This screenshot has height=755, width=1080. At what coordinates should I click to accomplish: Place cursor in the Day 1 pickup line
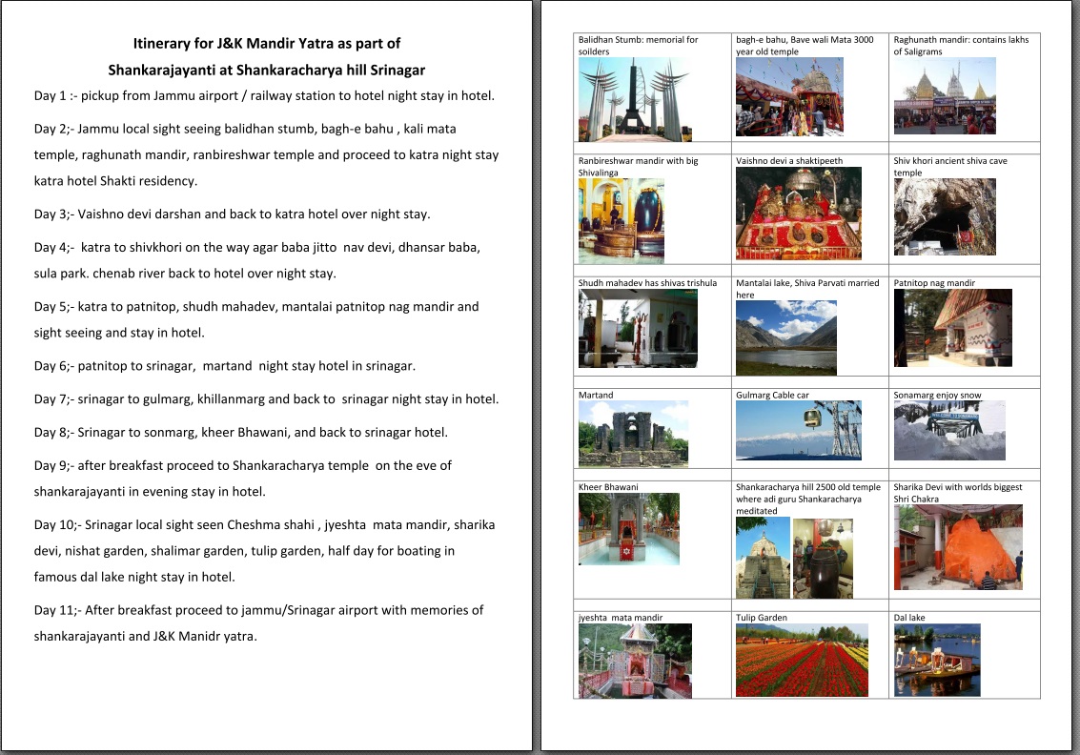tap(264, 96)
